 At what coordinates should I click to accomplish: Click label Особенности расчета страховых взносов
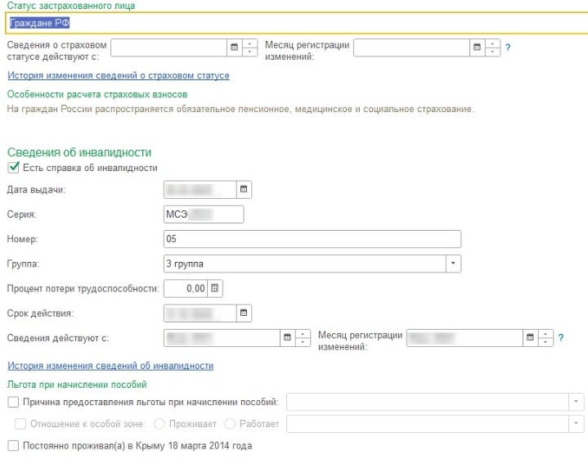point(97,94)
